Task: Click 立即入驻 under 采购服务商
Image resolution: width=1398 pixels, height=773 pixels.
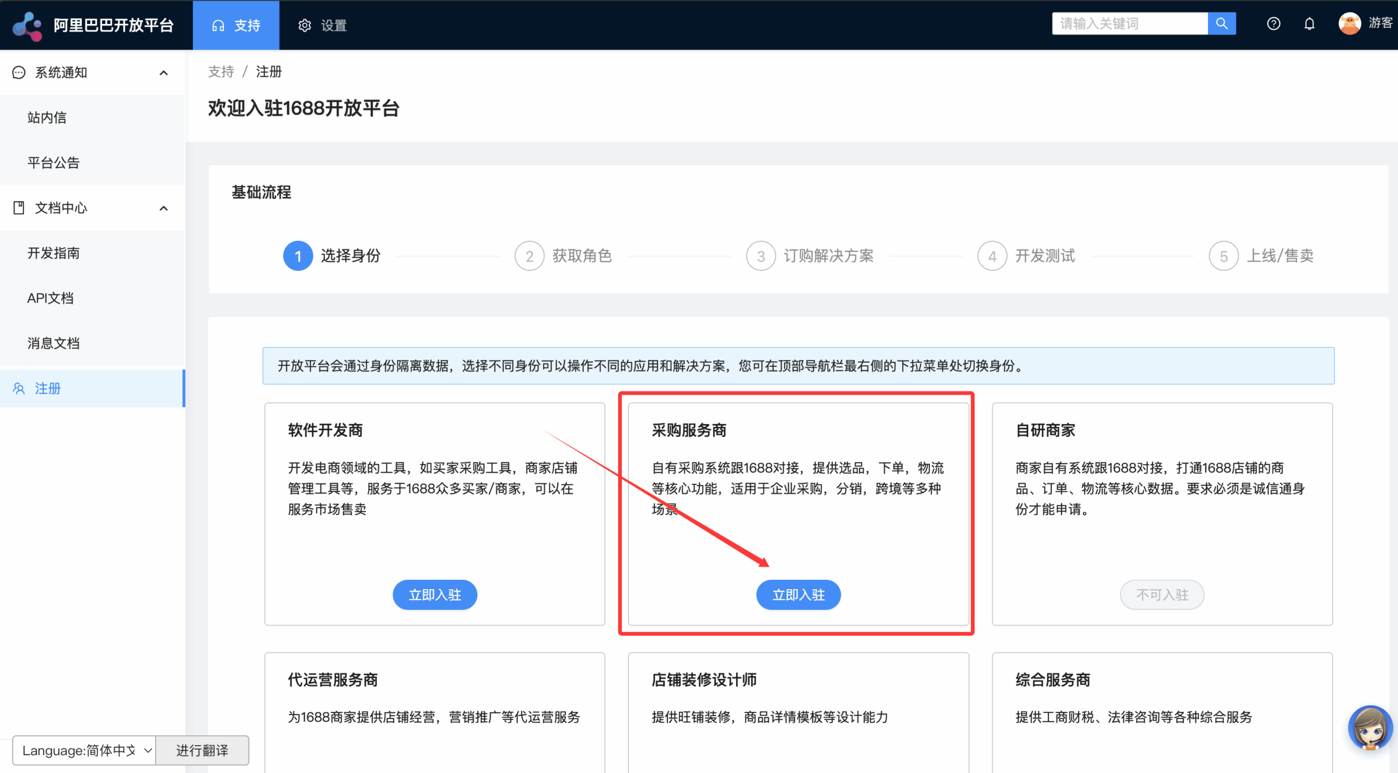Action: click(x=798, y=594)
